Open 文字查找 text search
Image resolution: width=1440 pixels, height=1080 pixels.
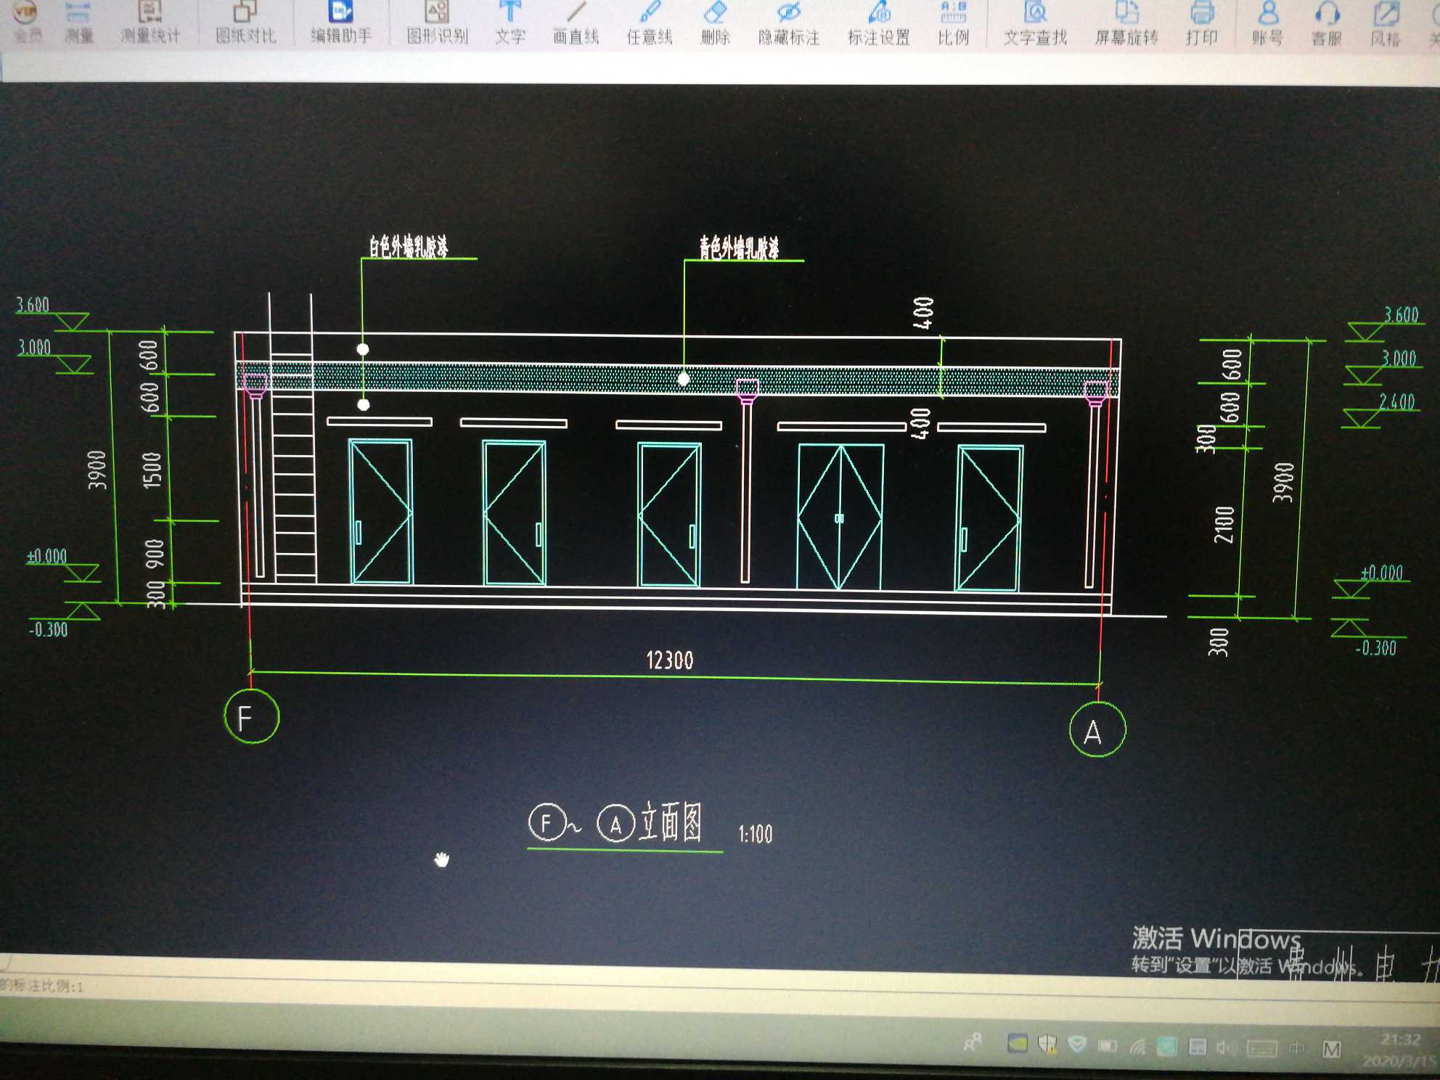pyautogui.click(x=1035, y=22)
